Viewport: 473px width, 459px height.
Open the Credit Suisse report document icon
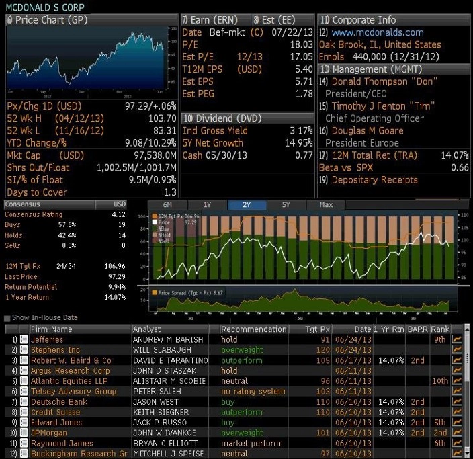click(x=24, y=412)
